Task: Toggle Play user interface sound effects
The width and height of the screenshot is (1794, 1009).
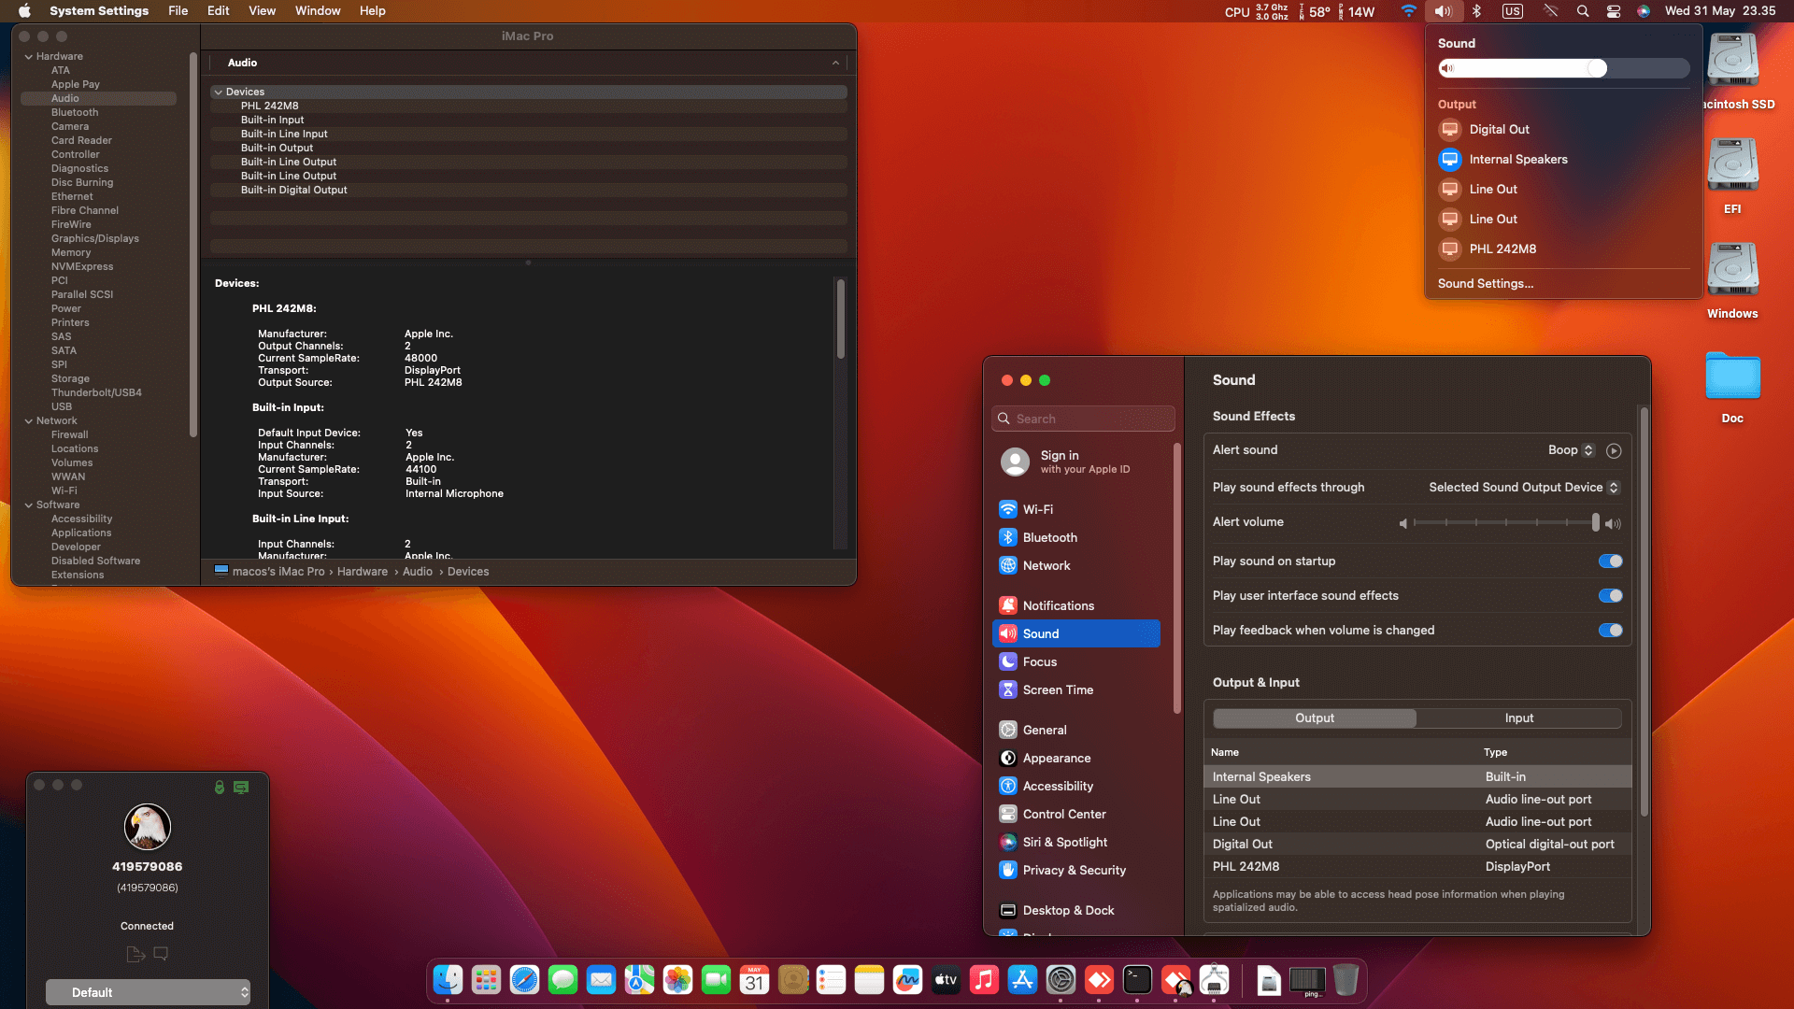Action: 1610,596
